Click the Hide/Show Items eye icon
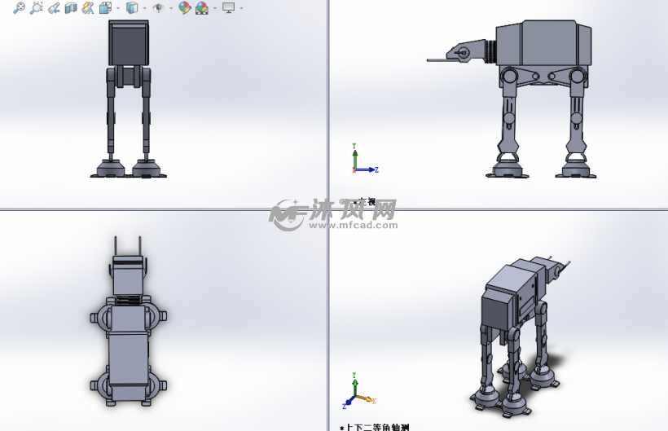This screenshot has width=668, height=431. tap(159, 7)
